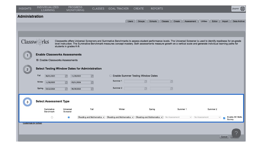
Task: Switch to the Users tab
Action: [130, 21]
